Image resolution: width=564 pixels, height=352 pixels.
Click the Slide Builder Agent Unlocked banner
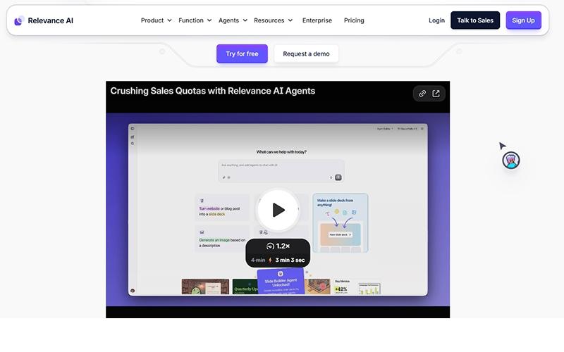[x=281, y=281]
